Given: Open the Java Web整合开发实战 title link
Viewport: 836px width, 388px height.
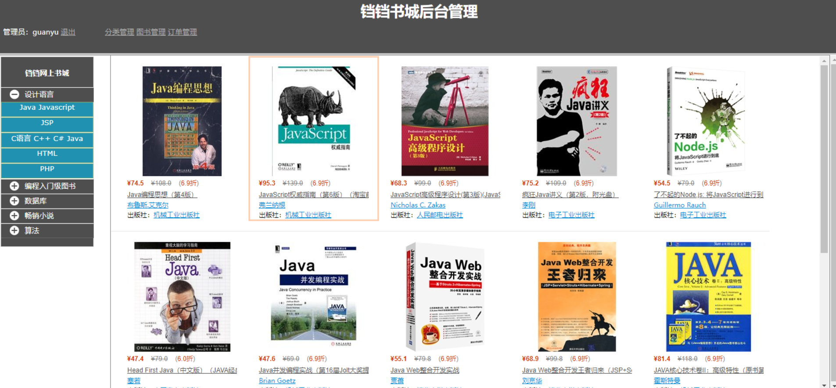Looking at the screenshot, I should coord(425,370).
